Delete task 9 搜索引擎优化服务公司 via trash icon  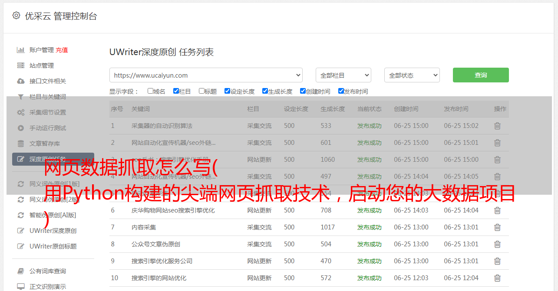tap(497, 261)
